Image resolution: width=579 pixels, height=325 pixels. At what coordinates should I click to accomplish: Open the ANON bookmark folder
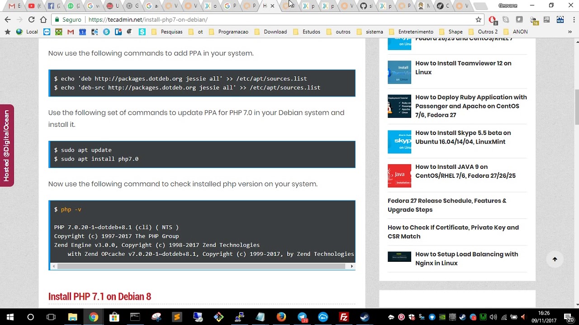[x=515, y=32]
